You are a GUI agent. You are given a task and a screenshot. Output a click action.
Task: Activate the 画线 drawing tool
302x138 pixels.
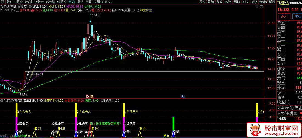click(237, 2)
